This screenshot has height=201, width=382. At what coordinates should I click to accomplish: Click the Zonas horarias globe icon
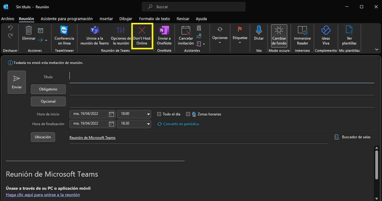[194, 114]
